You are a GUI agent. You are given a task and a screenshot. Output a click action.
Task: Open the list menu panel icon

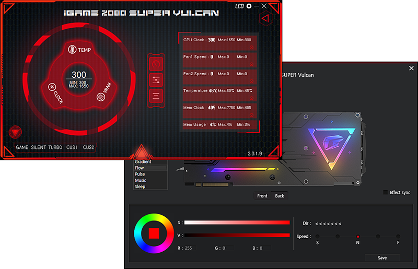pyautogui.click(x=156, y=96)
